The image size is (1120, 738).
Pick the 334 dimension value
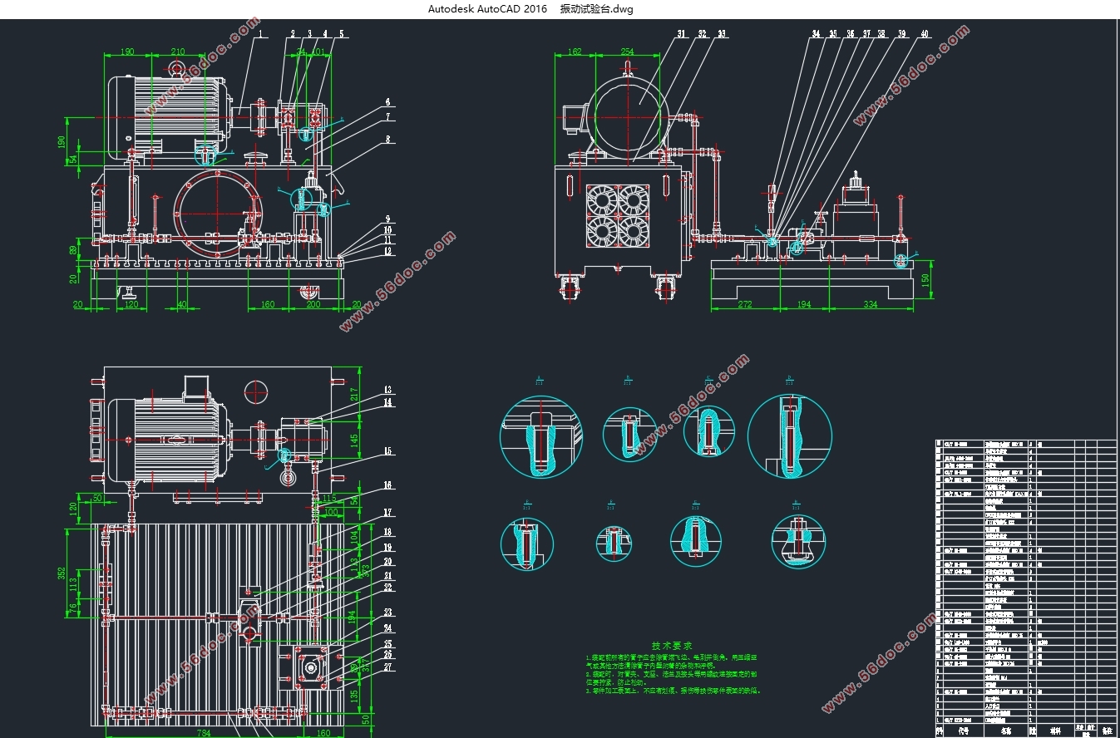(x=871, y=305)
